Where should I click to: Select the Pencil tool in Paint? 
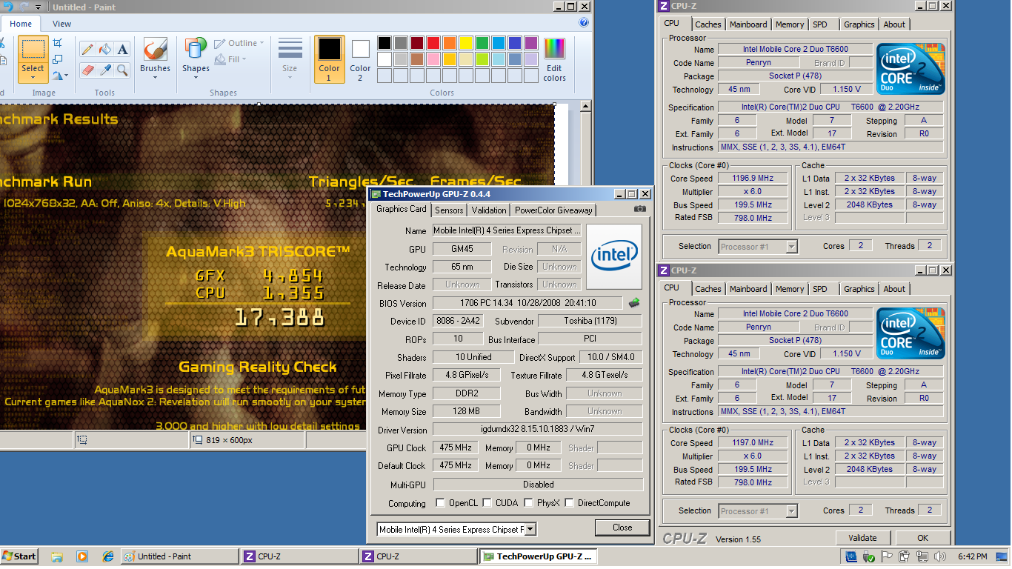click(87, 50)
